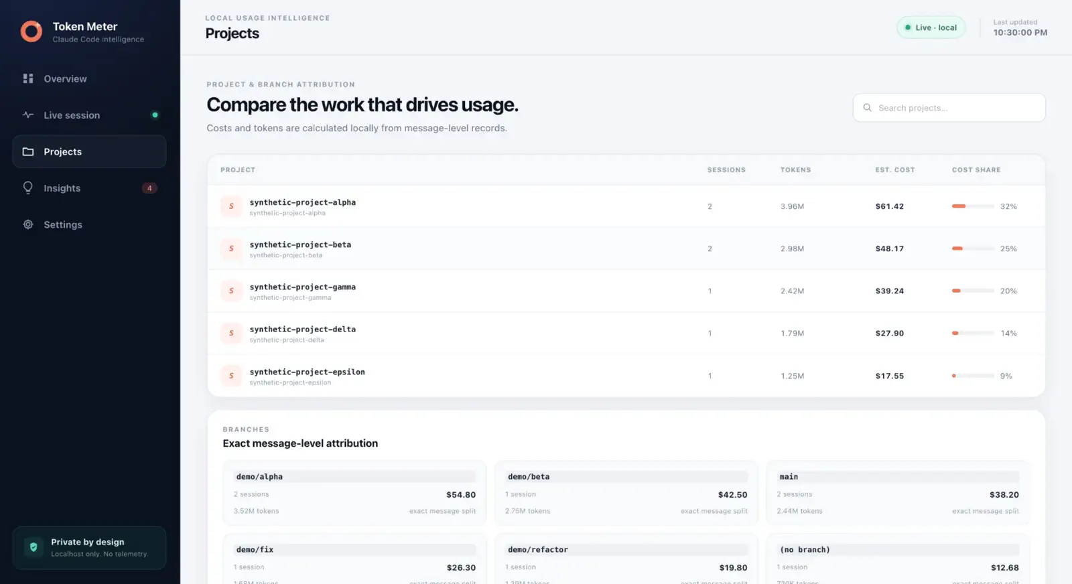Click the EST. COST column header
This screenshot has height=584, width=1072.
894,170
